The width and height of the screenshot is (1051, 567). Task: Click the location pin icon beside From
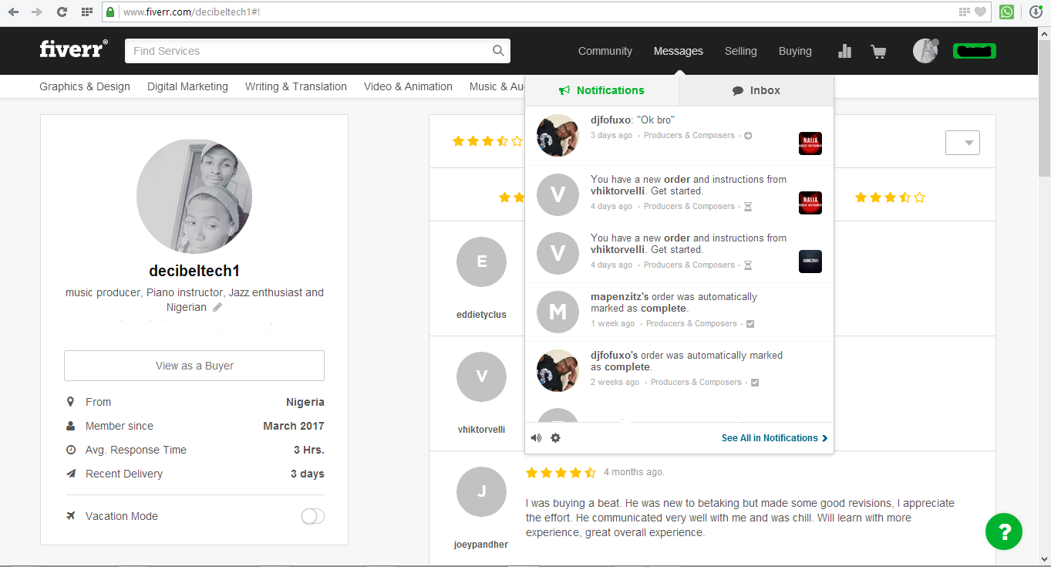coord(71,402)
